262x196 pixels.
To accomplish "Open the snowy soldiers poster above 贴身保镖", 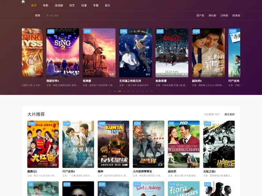I will coord(172,53).
